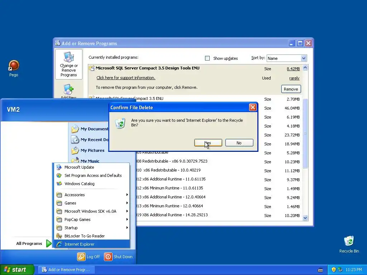Click the SQL Server Compact Design Tools package icon
Screen dimensions: 367x275
92,68
